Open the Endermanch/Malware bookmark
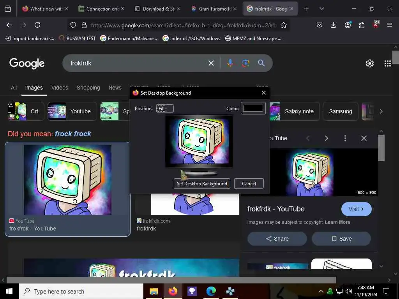399x299 pixels. (129, 39)
